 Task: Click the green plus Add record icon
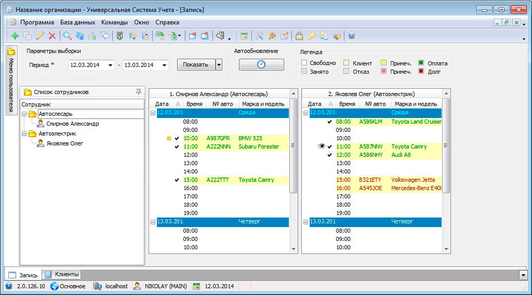click(15, 36)
